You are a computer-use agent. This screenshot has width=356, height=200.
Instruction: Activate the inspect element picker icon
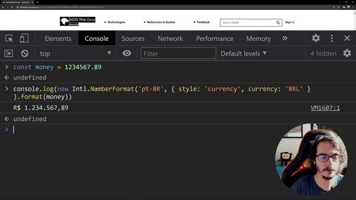point(9,38)
